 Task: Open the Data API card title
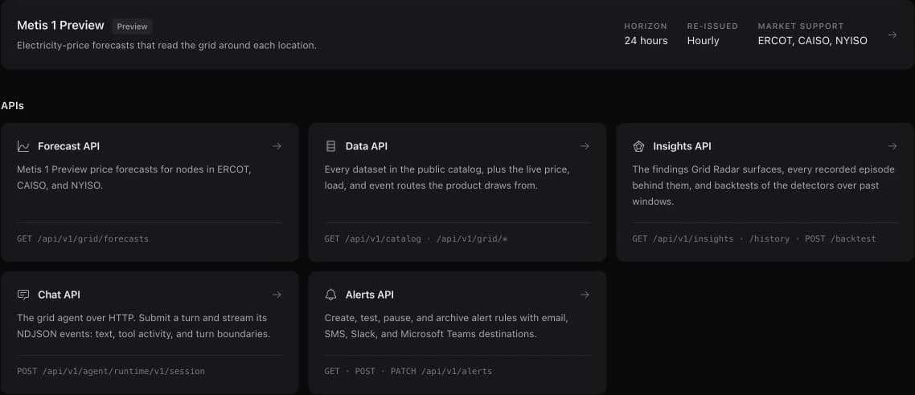(x=367, y=146)
